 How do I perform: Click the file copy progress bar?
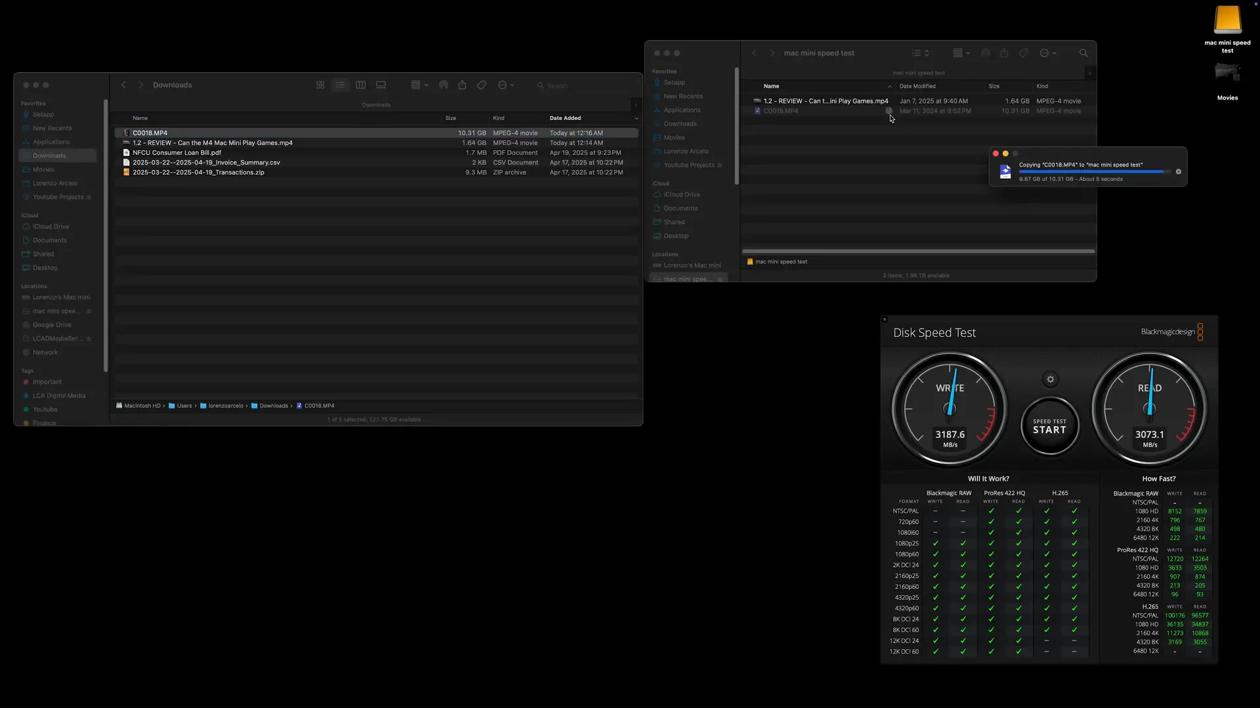1095,172
